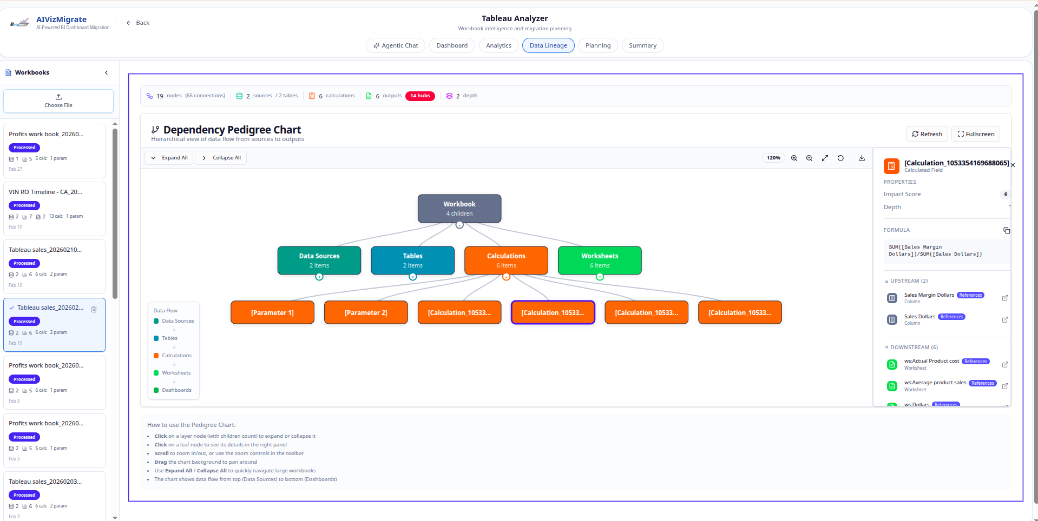
Task: Go Back using the header link
Action: click(x=138, y=23)
